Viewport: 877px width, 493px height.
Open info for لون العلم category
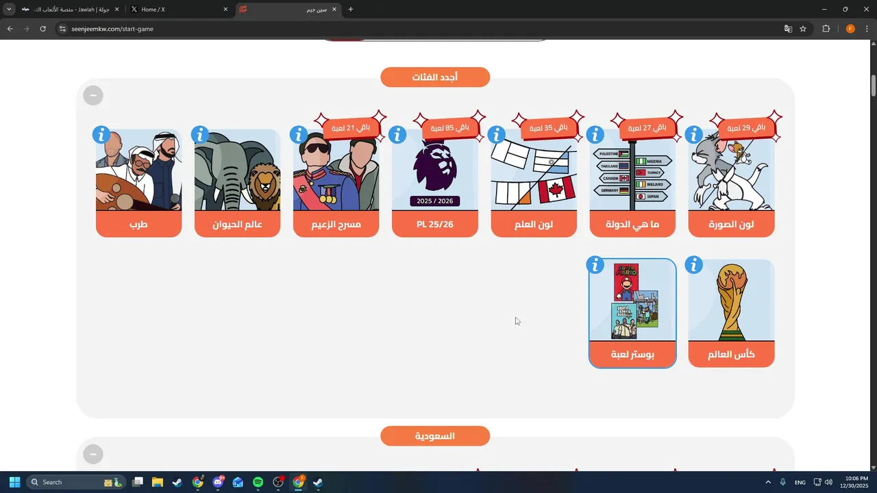pos(497,135)
